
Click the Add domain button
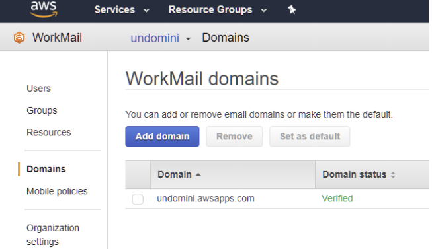pos(162,137)
